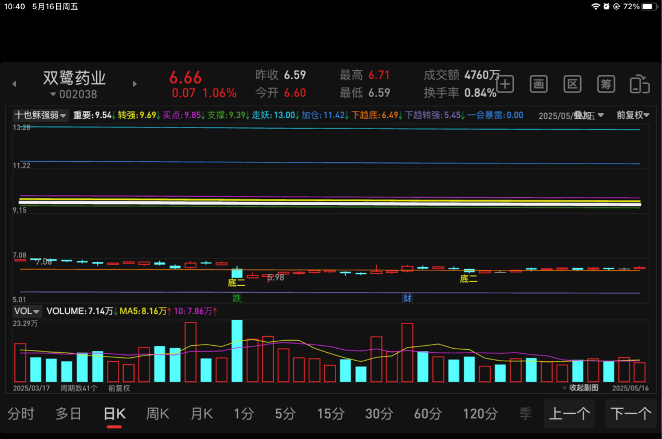Open the 叠加 overlay dropdown
The image size is (662, 439).
coord(589,115)
